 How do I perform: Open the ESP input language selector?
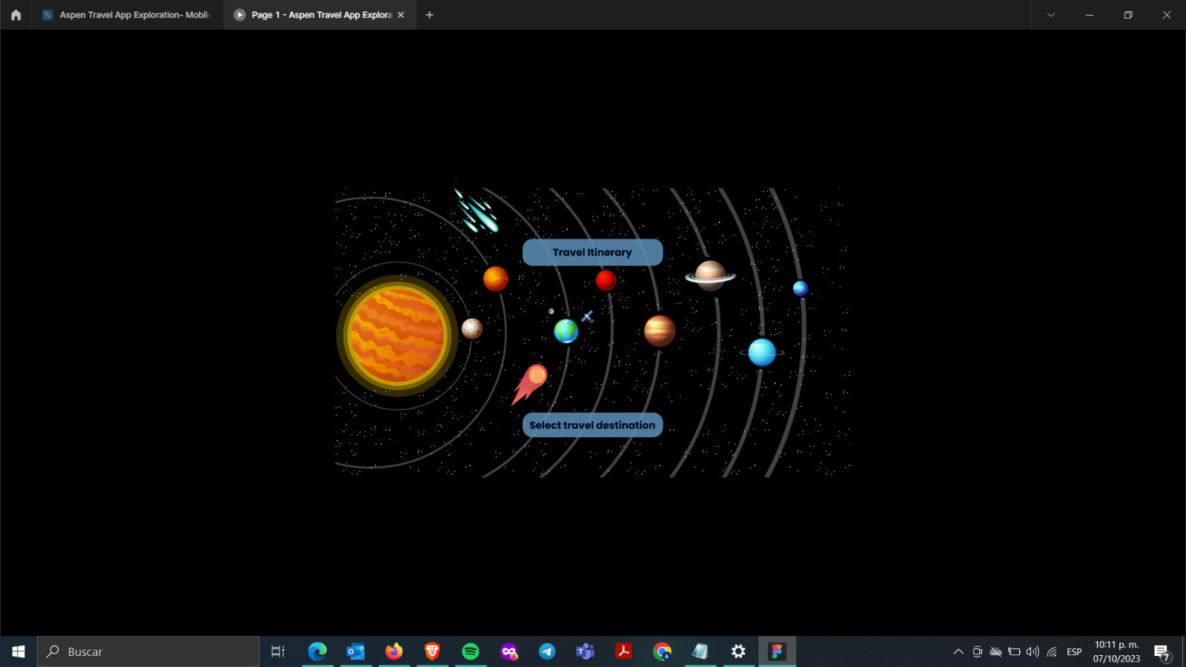click(x=1073, y=652)
